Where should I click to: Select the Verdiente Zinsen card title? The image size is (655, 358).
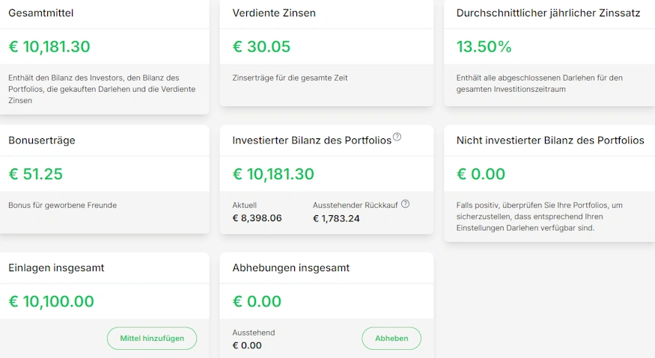274,13
